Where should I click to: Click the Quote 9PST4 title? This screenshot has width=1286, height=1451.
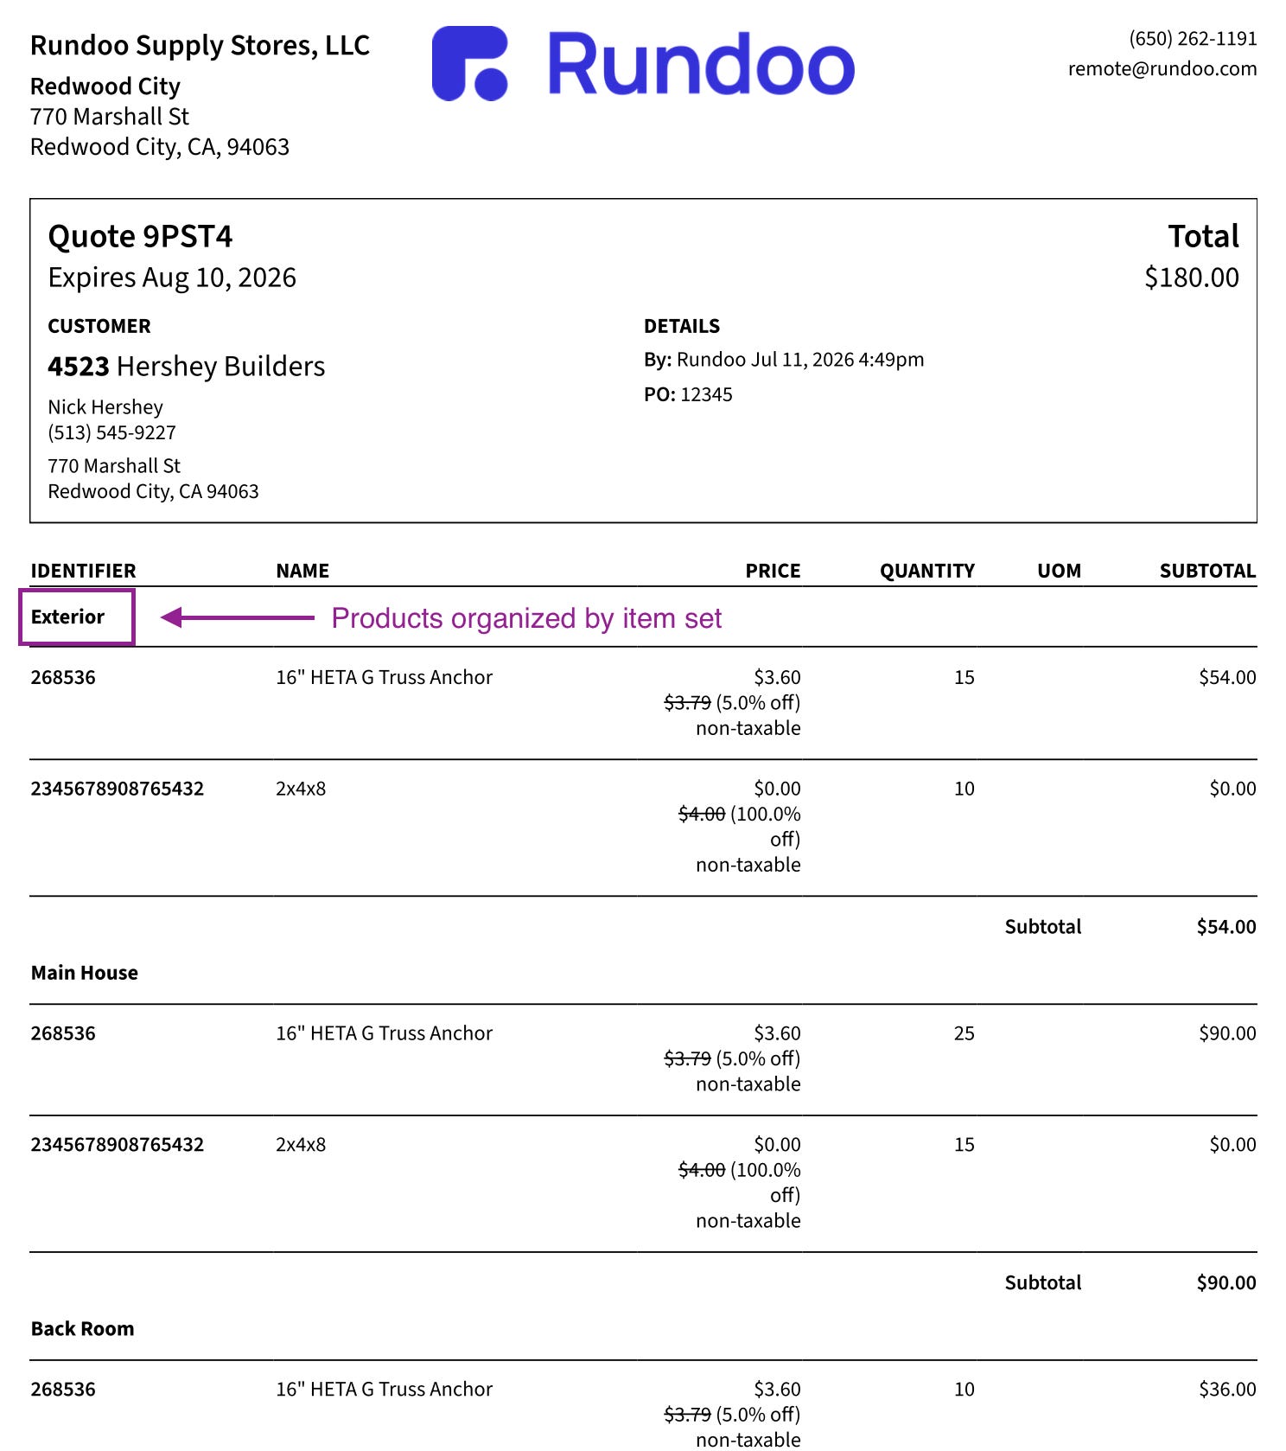coord(140,237)
